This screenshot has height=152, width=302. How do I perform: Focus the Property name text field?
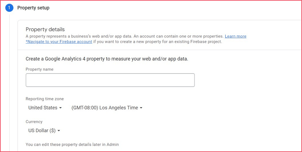[110, 80]
